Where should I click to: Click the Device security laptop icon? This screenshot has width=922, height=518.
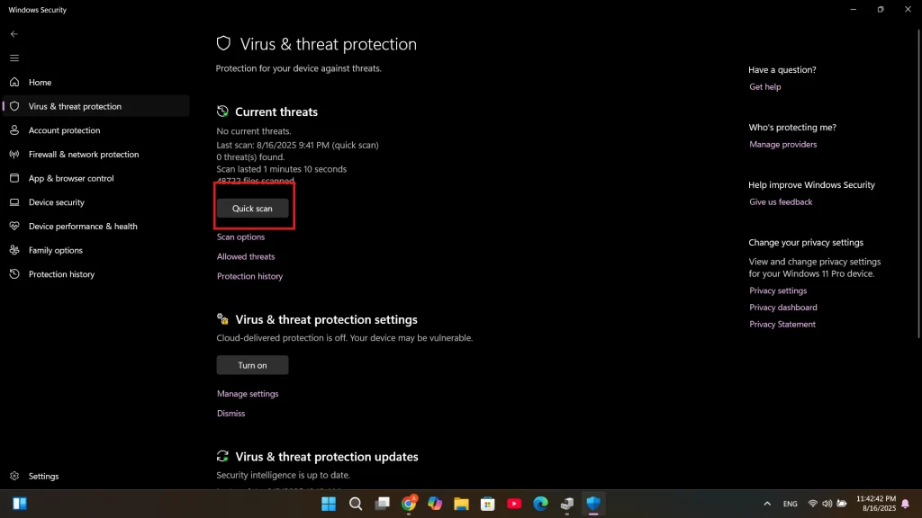click(14, 202)
